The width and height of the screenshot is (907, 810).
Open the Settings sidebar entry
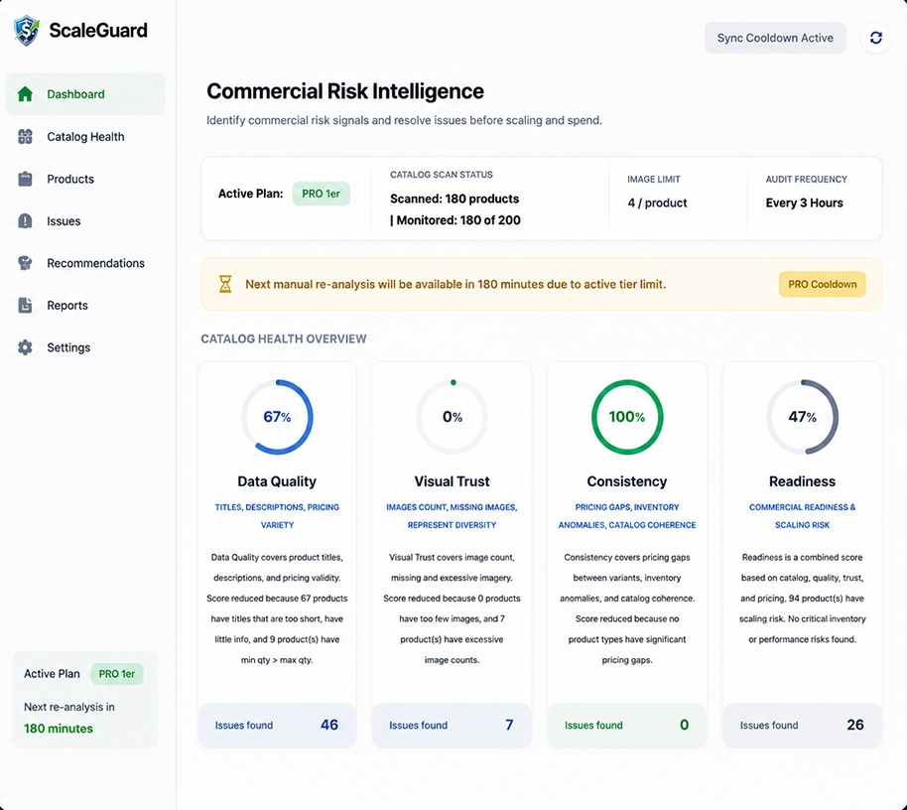pyautogui.click(x=85, y=347)
